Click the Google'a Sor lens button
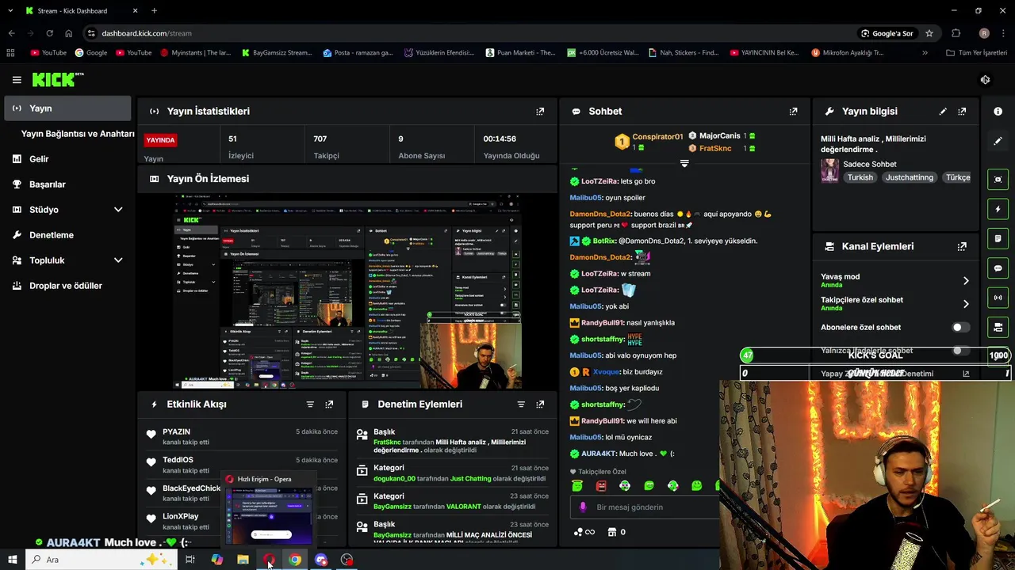The width and height of the screenshot is (1015, 570). (887, 33)
